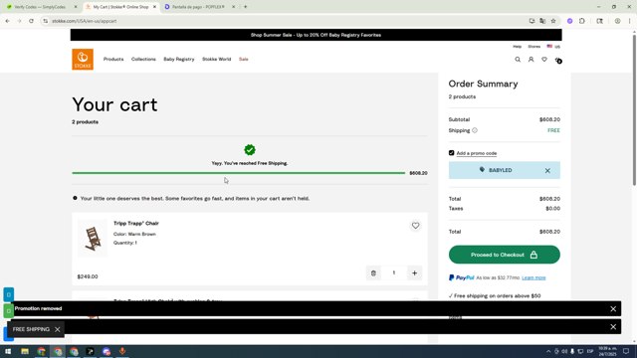Open the site search magnifier icon
The height and width of the screenshot is (358, 637).
(x=518, y=60)
